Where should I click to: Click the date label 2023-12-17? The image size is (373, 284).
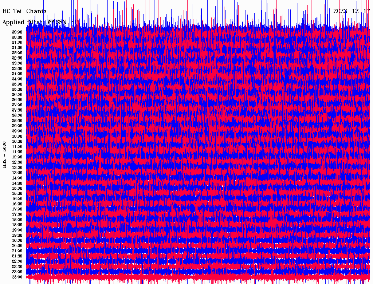[352, 11]
